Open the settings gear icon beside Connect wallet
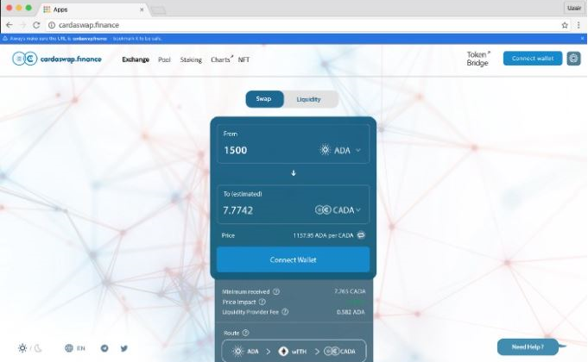588x362 pixels. coord(573,59)
